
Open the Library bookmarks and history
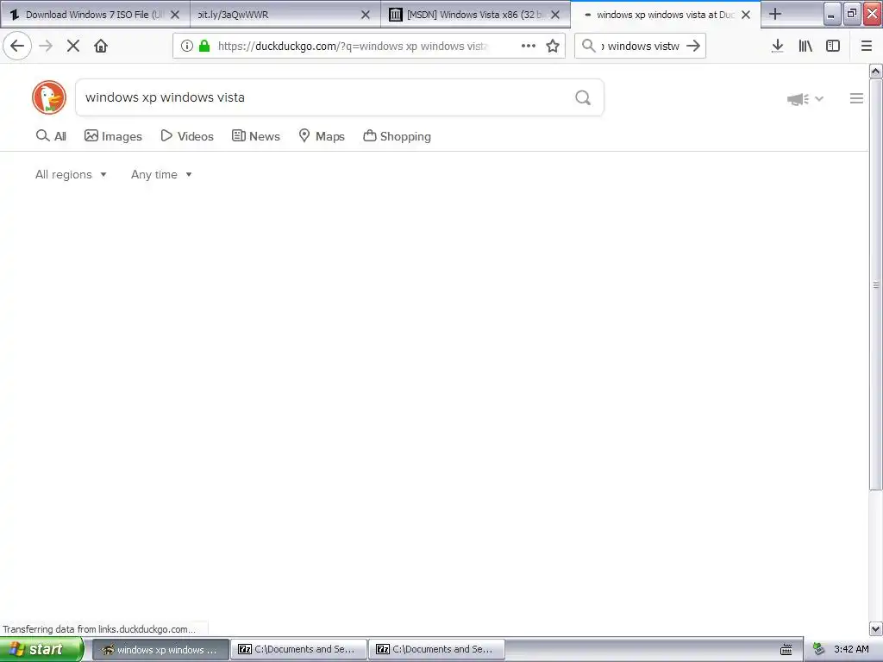[x=805, y=46]
